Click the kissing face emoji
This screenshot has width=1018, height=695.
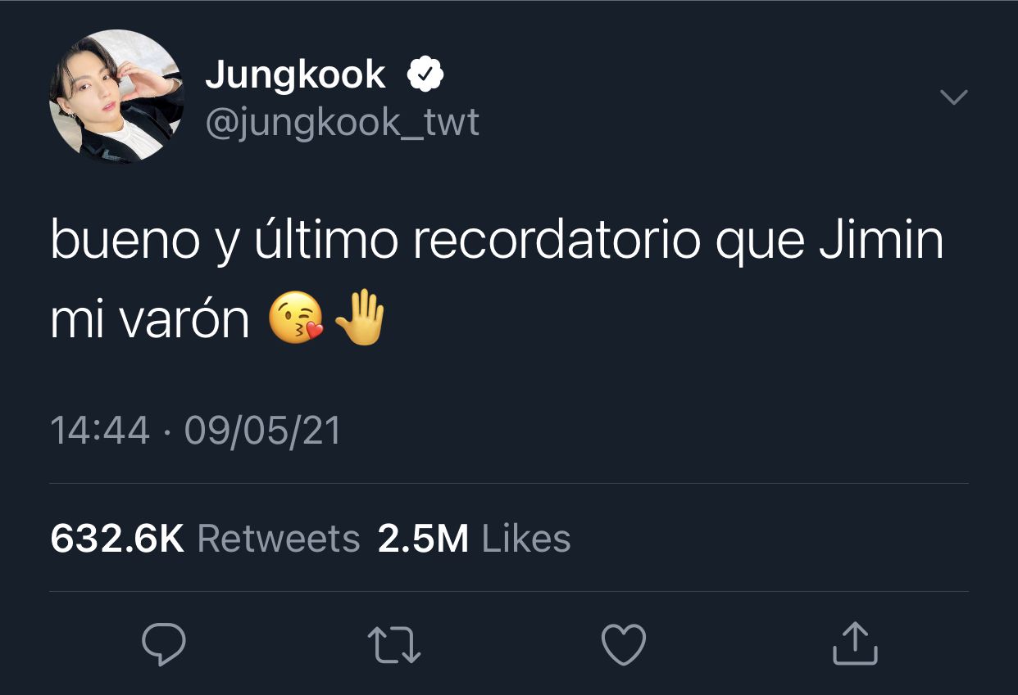[x=297, y=320]
